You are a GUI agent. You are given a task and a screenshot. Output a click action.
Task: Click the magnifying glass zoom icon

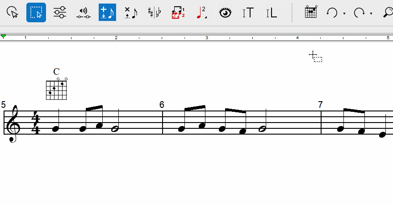tap(388, 12)
